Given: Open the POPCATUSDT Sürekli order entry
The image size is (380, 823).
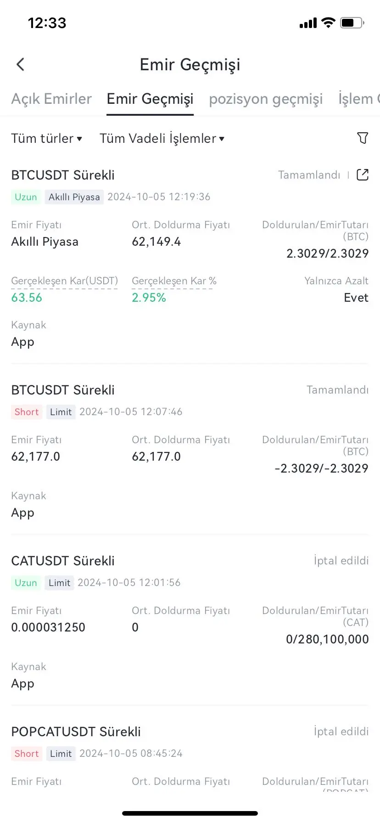Looking at the screenshot, I should pyautogui.click(x=76, y=732).
